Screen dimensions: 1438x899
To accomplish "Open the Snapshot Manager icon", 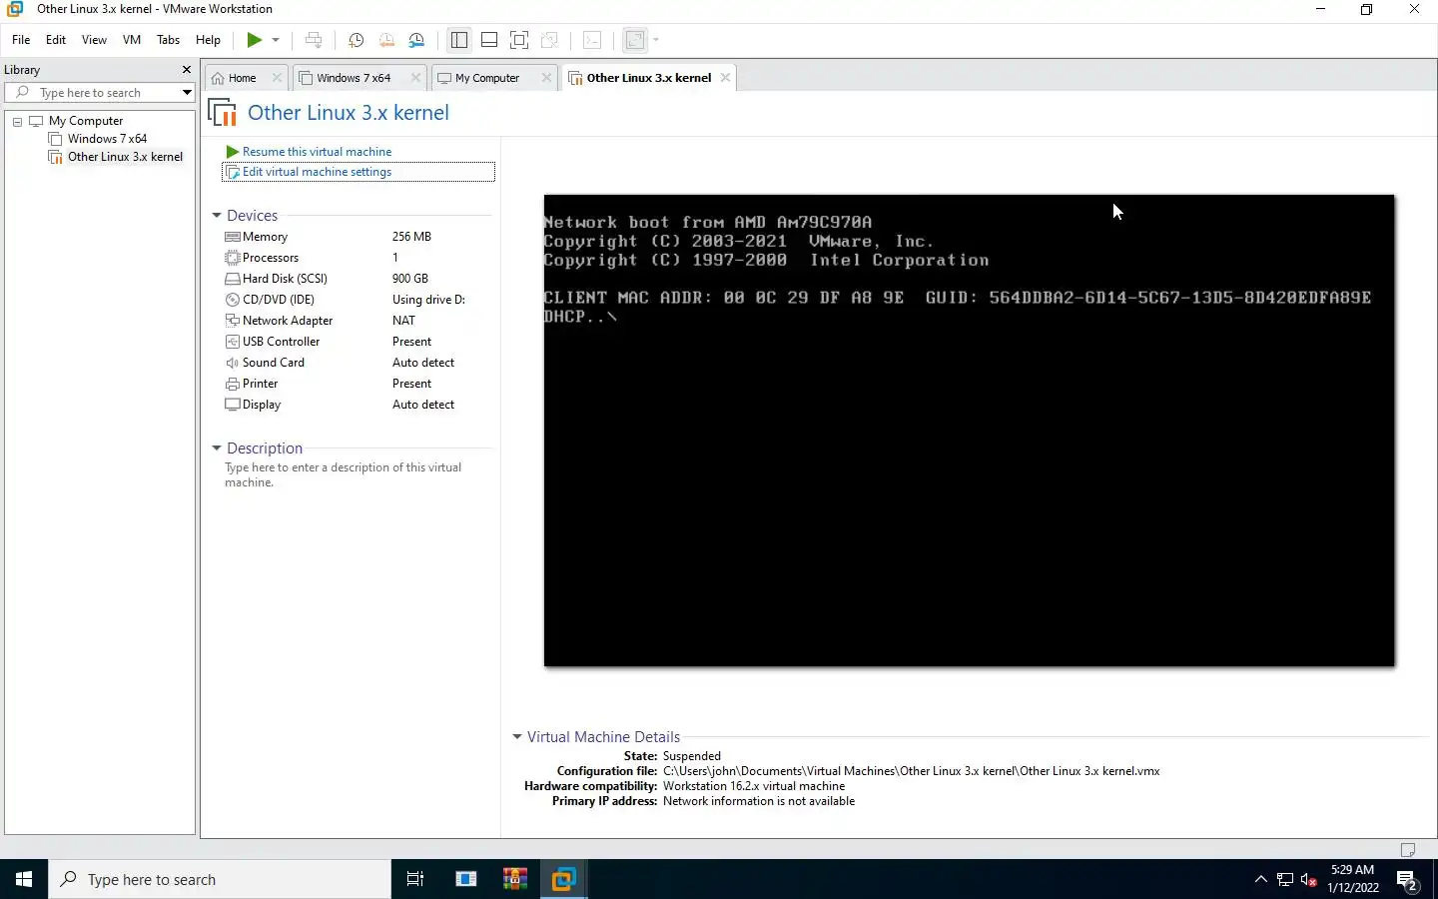I will 417,40.
